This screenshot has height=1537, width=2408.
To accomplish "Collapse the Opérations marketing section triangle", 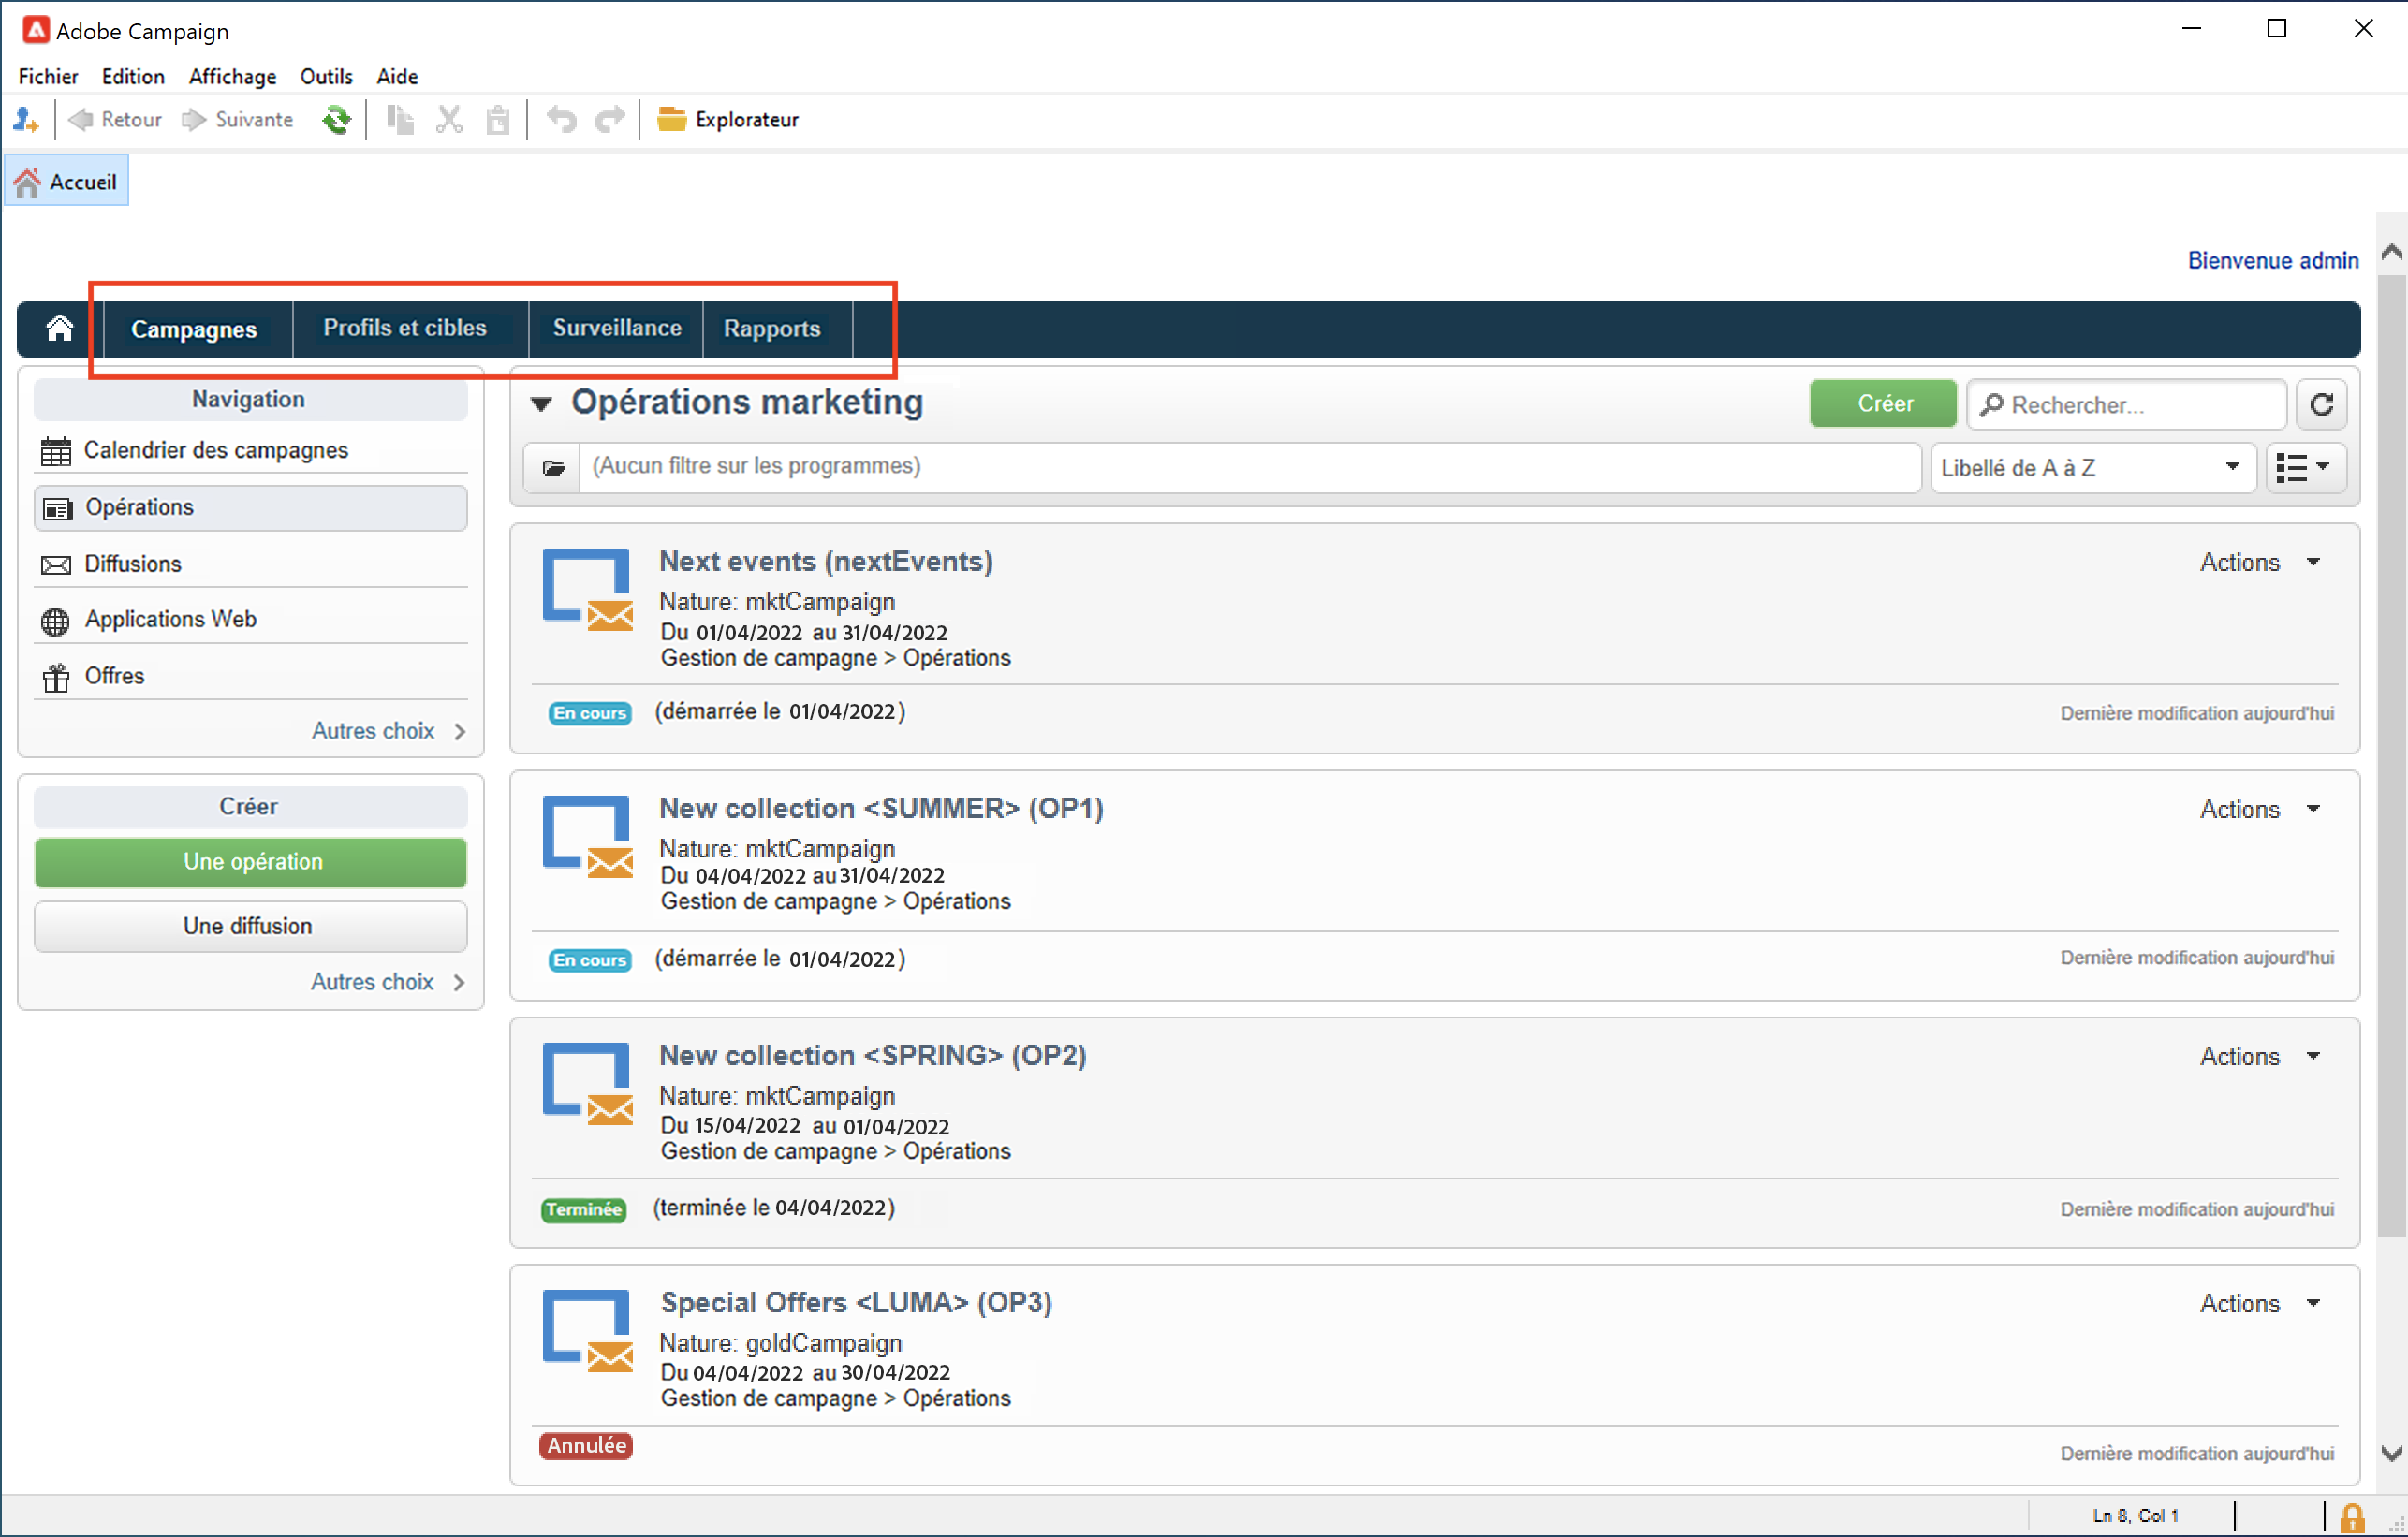I will point(541,404).
